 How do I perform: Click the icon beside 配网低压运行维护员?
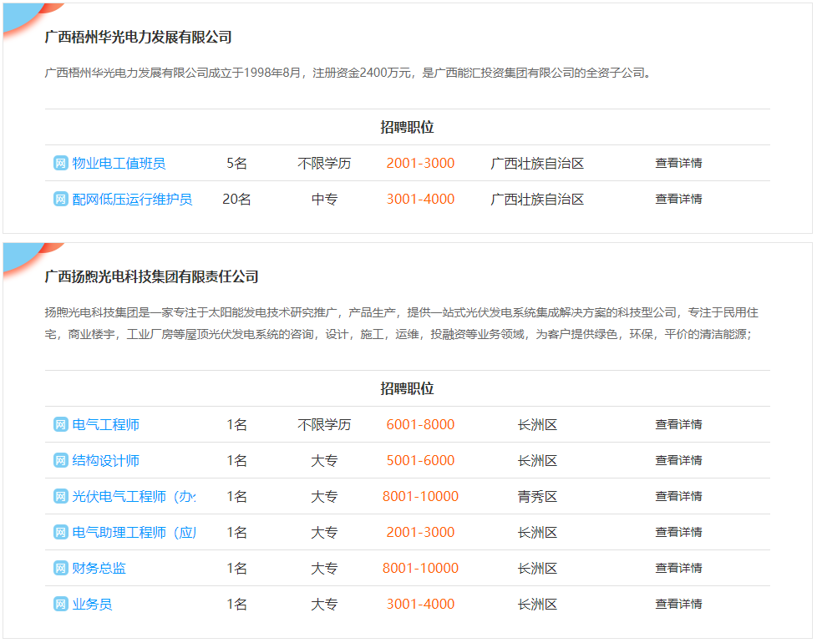60,200
